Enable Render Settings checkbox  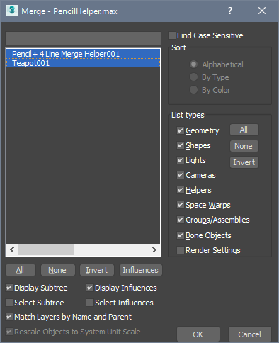(181, 250)
